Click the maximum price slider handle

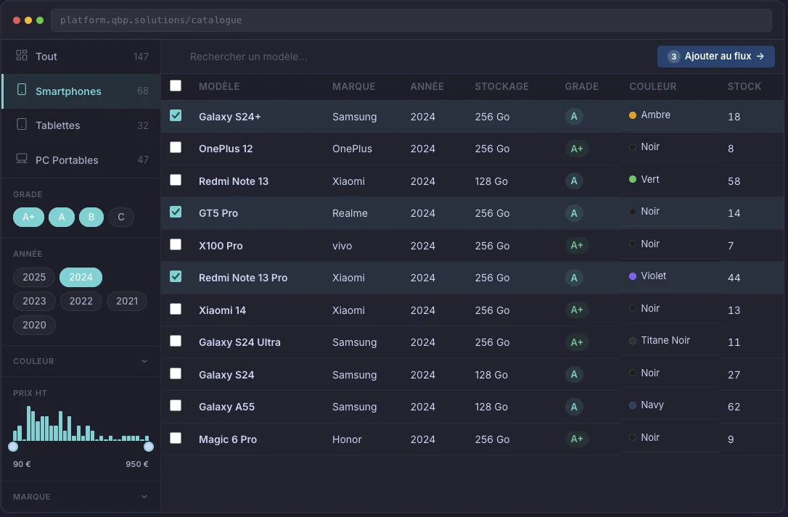tap(148, 447)
